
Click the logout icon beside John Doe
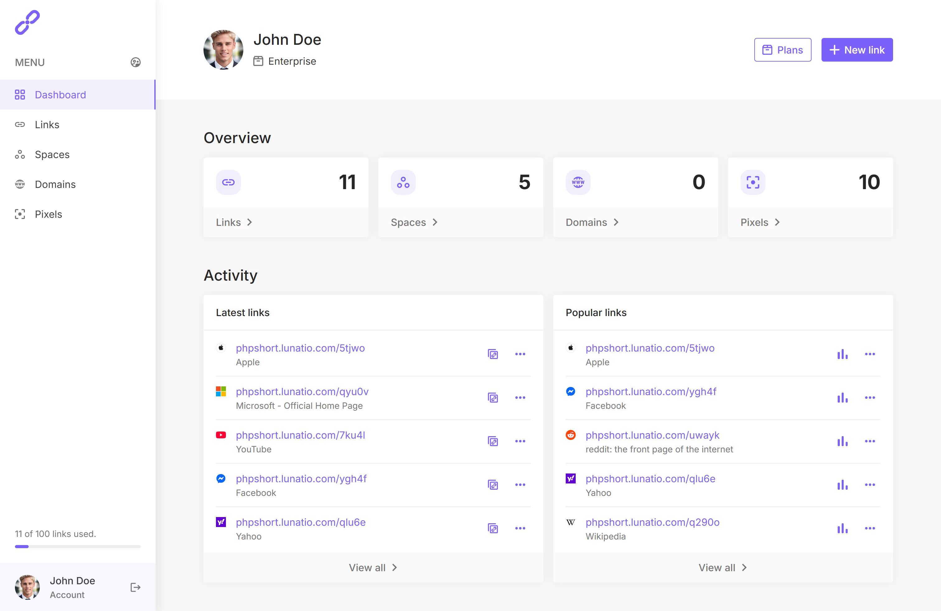click(x=135, y=587)
